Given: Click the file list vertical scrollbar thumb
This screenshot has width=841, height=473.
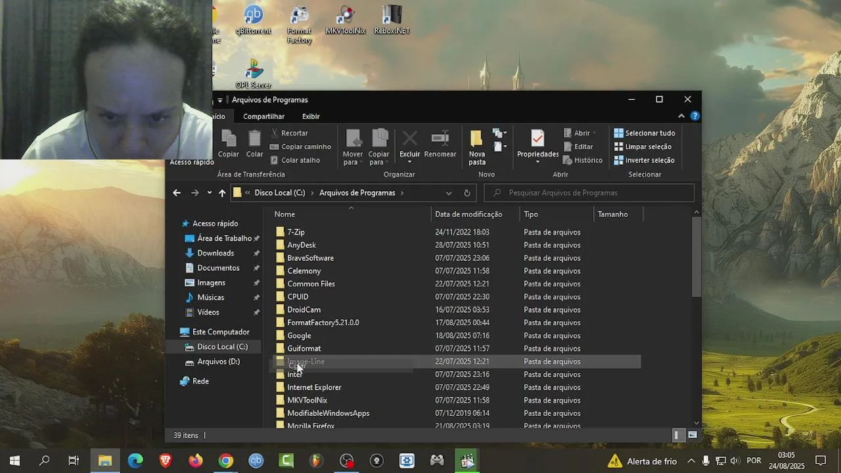Looking at the screenshot, I should click(x=696, y=258).
